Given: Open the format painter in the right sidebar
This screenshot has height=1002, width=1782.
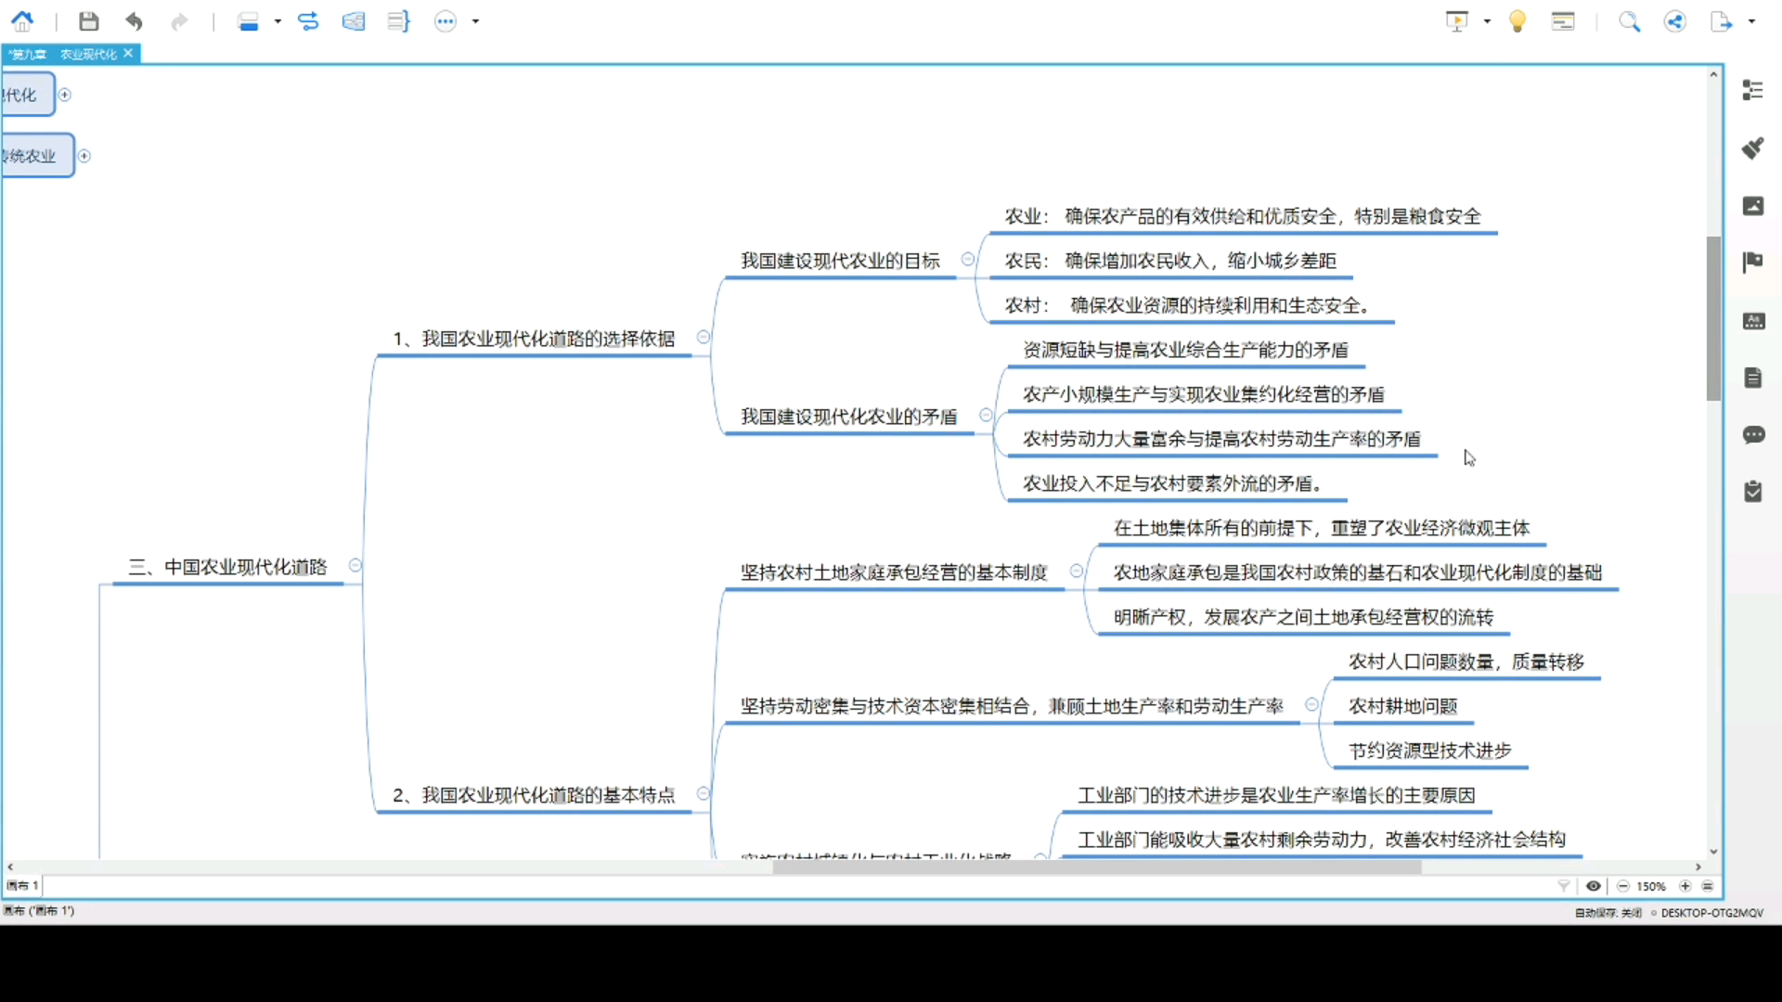Looking at the screenshot, I should [x=1754, y=148].
